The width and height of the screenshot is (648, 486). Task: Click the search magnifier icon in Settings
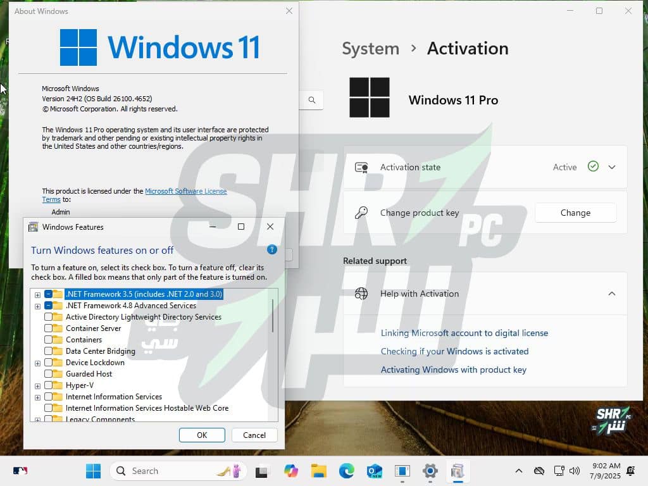click(312, 100)
